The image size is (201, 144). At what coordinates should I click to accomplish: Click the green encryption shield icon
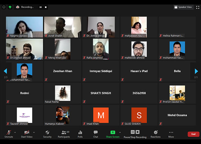click(10, 7)
